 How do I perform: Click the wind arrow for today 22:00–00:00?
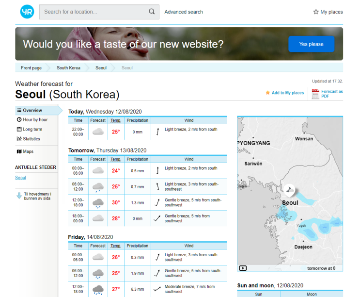coord(157,132)
